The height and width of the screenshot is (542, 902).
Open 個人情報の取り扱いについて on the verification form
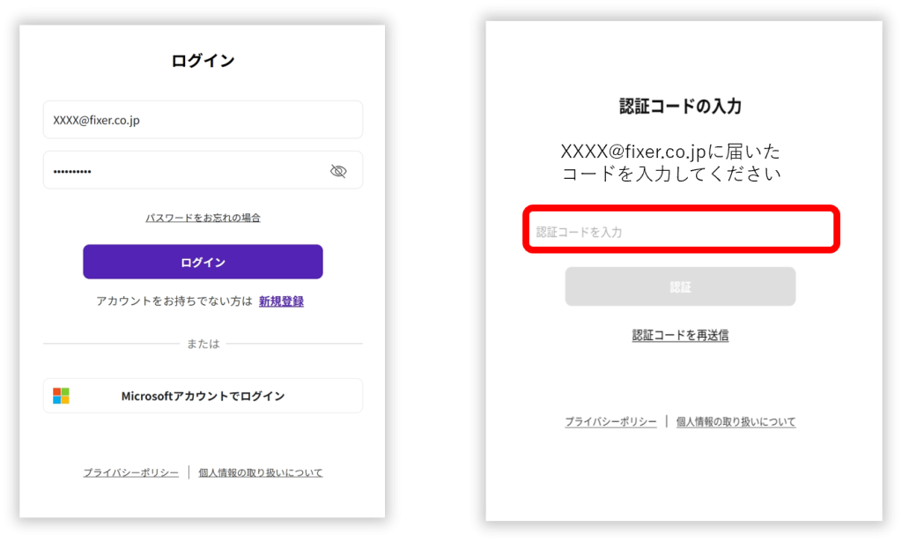click(x=736, y=422)
